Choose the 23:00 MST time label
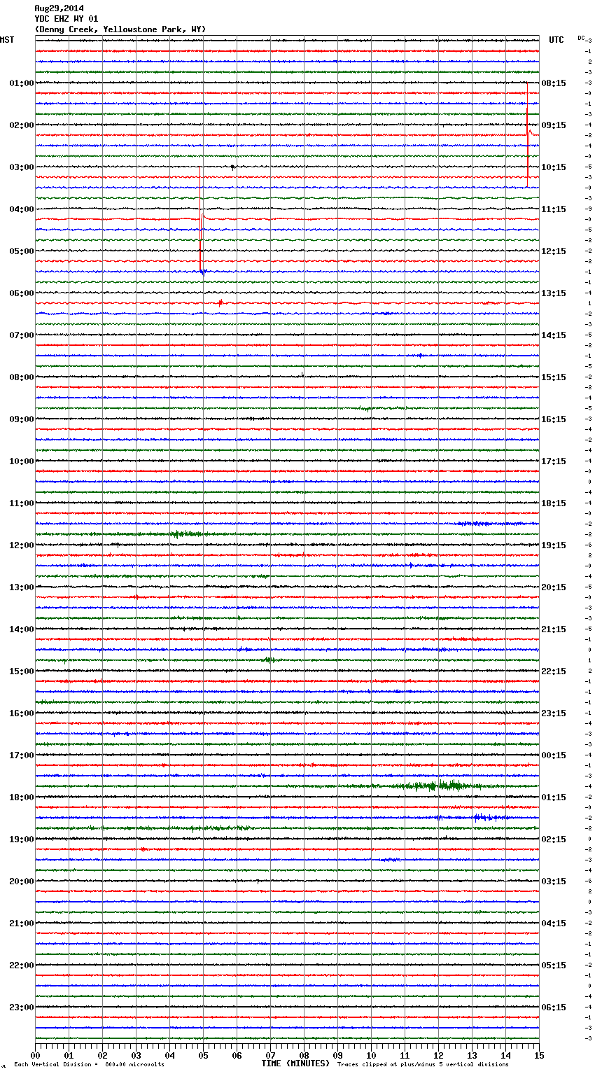Image resolution: width=595 pixels, height=1074 pixels. pyautogui.click(x=21, y=1007)
